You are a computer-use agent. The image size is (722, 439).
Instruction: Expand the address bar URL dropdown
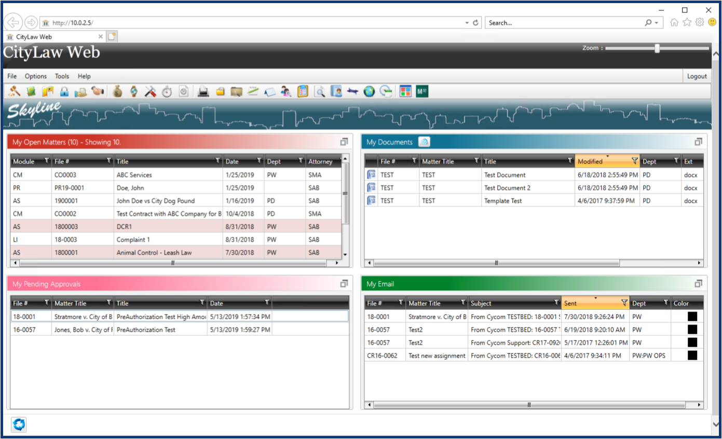point(466,22)
